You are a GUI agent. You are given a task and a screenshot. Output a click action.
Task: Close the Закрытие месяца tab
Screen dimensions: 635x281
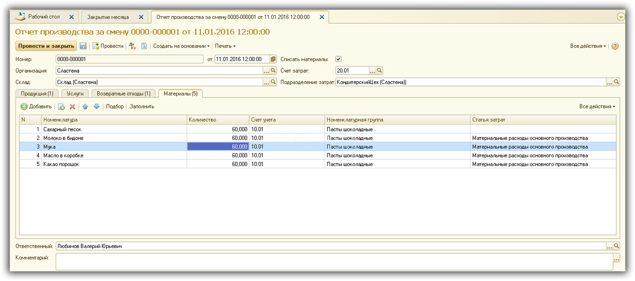click(141, 17)
